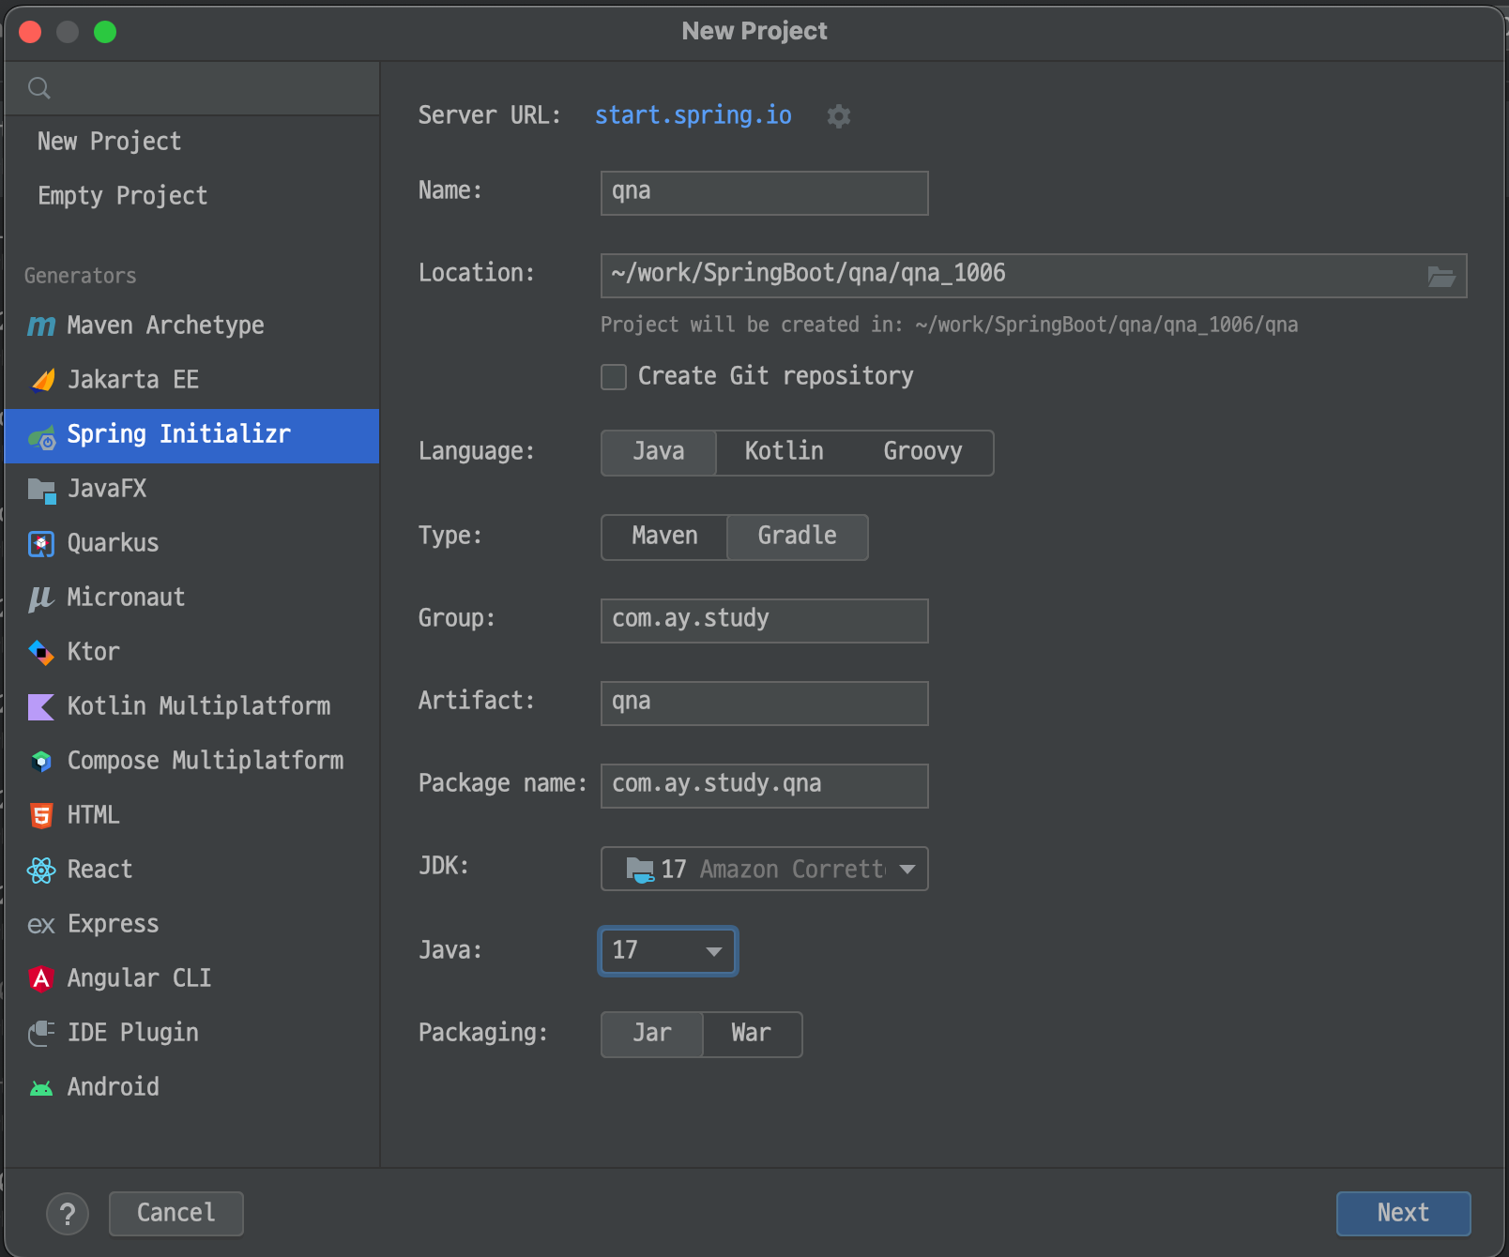The image size is (1509, 1257).
Task: Open the JDK dropdown
Action: coord(765,869)
